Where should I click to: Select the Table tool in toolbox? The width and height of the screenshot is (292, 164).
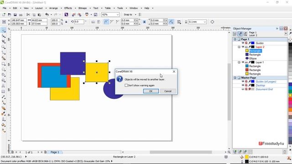click(3, 92)
